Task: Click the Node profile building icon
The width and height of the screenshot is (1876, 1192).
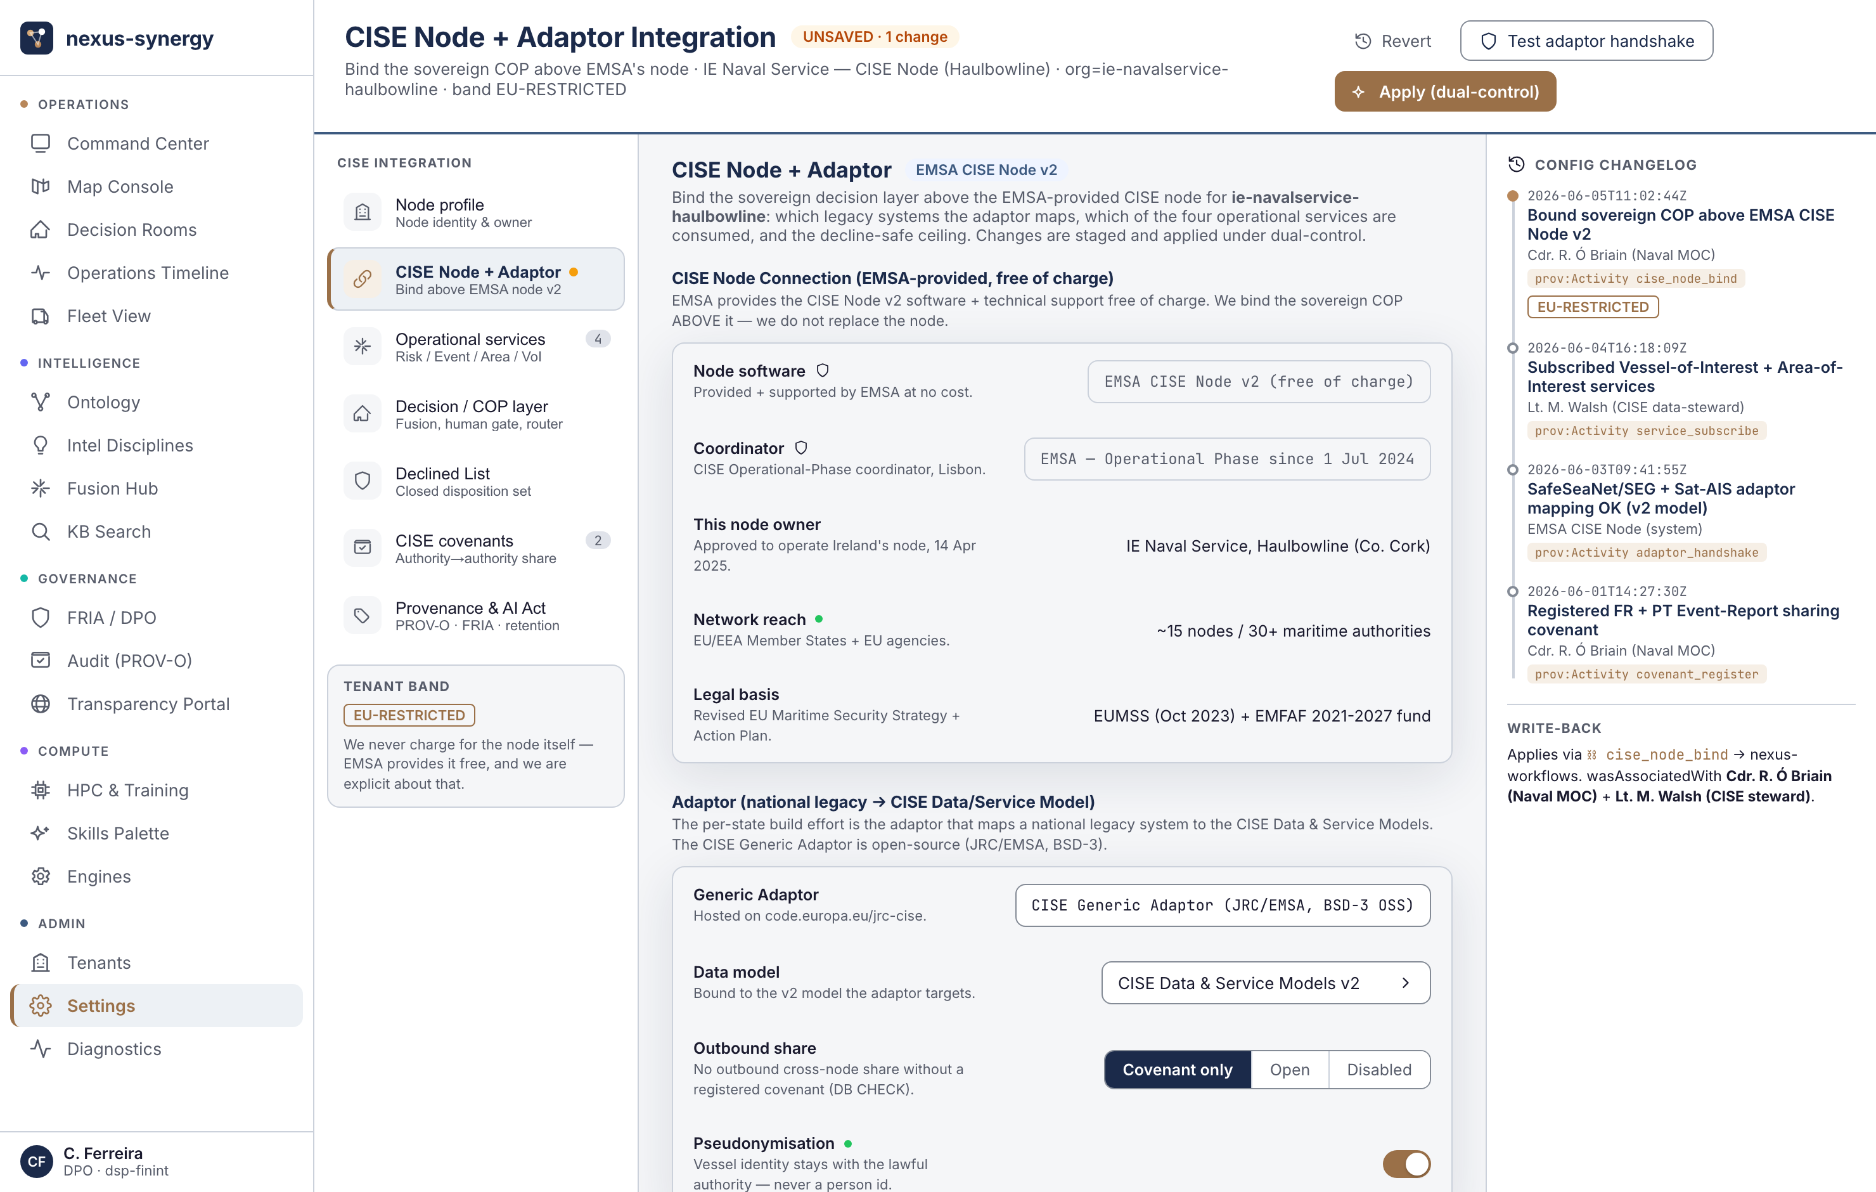Action: 363,212
